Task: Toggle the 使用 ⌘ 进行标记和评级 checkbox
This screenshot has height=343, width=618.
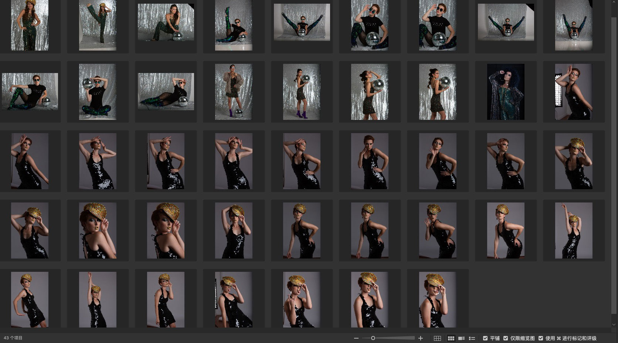Action: (x=541, y=338)
